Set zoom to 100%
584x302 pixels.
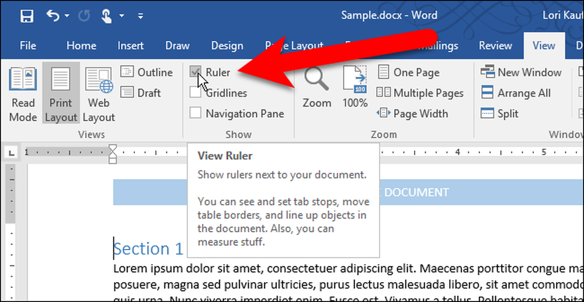pos(354,88)
